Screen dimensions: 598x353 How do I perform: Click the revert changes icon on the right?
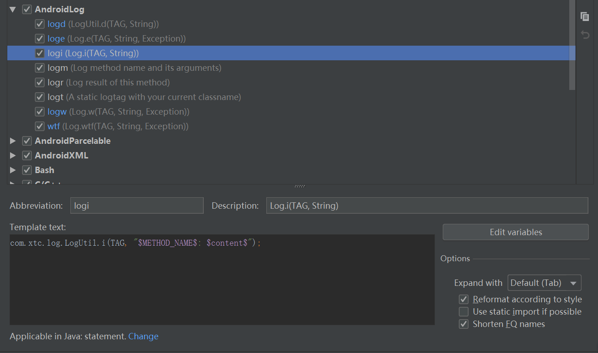[585, 35]
